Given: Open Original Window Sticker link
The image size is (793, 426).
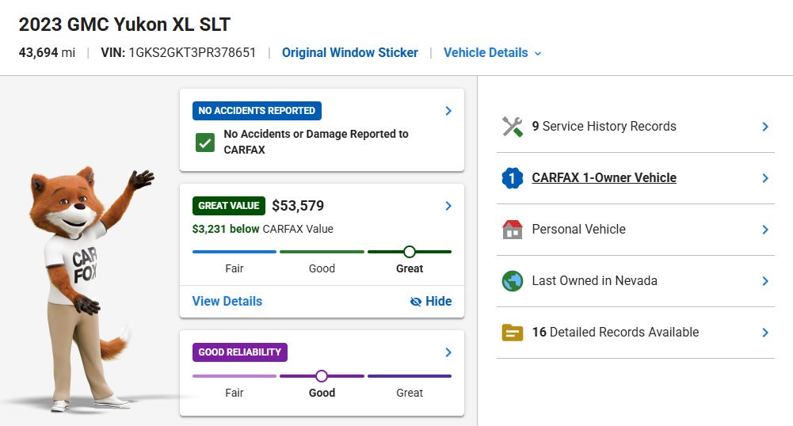Looking at the screenshot, I should pyautogui.click(x=350, y=52).
